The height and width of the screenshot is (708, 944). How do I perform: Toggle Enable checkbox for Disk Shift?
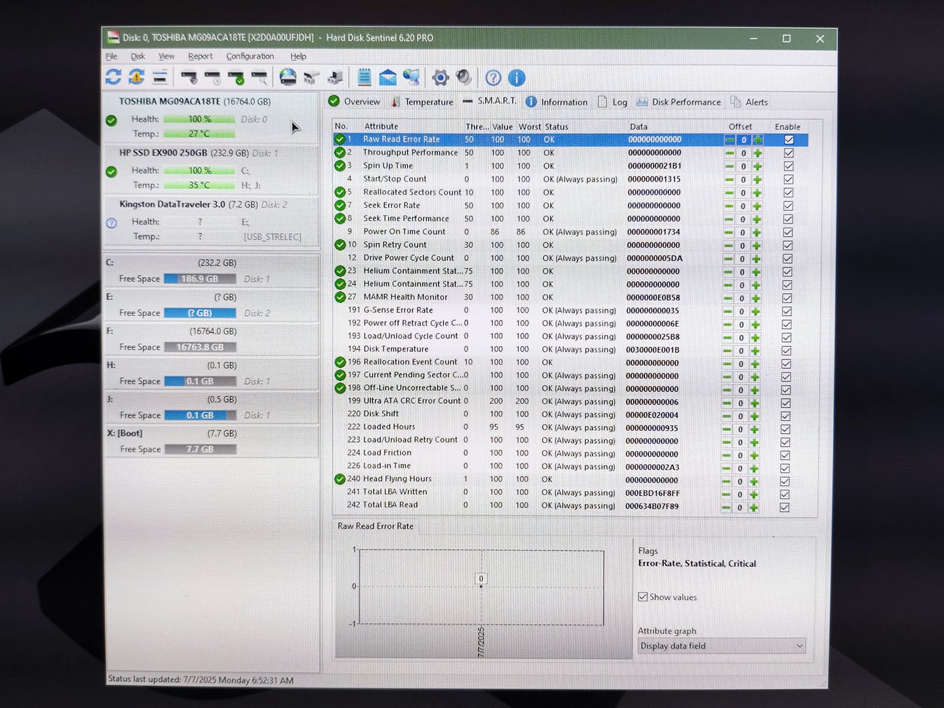coord(785,416)
